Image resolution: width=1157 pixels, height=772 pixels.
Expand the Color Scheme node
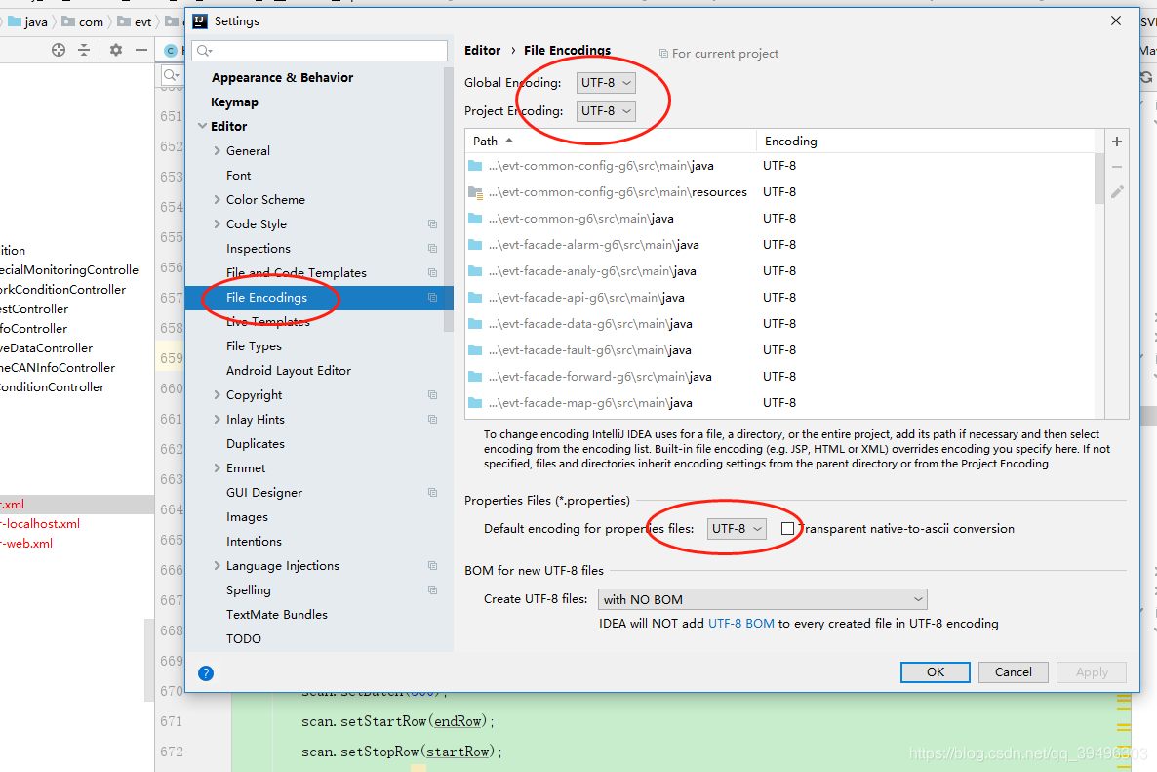coord(217,199)
